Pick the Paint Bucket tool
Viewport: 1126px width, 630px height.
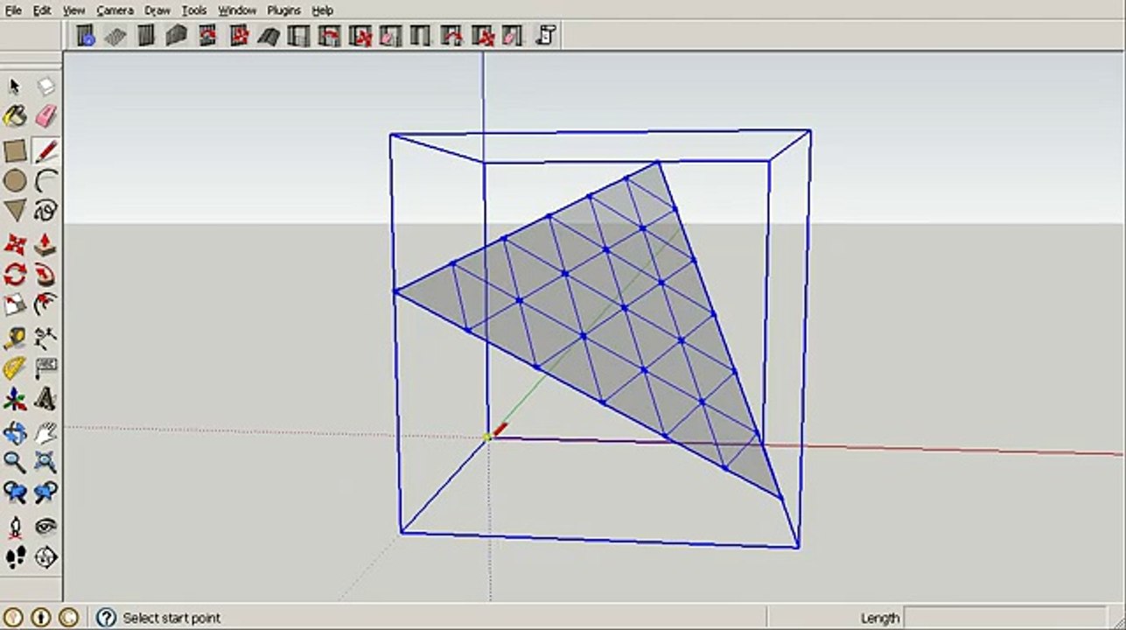[x=15, y=116]
